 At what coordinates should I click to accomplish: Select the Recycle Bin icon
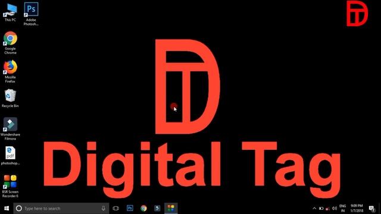pyautogui.click(x=10, y=98)
